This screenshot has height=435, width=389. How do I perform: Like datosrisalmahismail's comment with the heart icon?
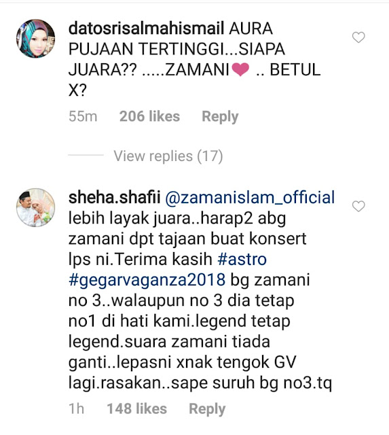tap(358, 37)
